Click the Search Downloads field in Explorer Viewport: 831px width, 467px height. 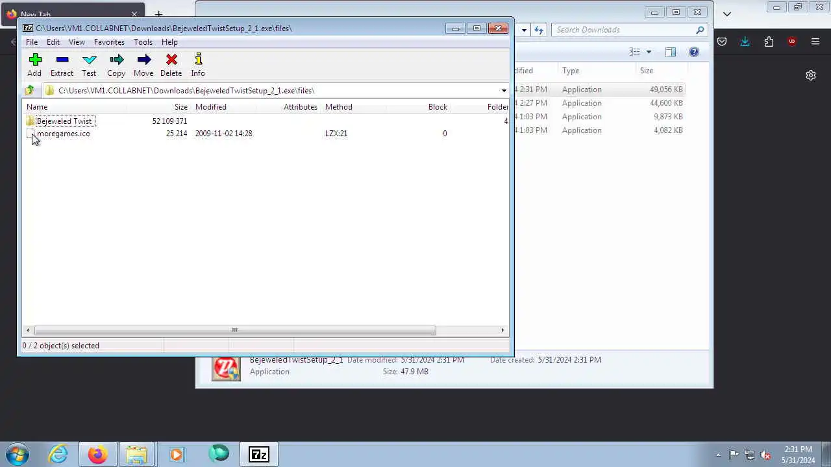628,30
